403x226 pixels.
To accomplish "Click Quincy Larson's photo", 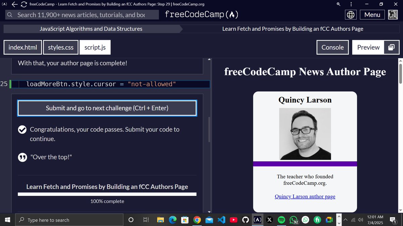I will click(305, 134).
